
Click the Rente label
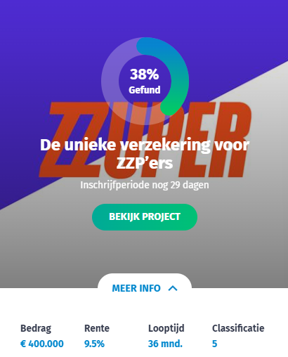pyautogui.click(x=97, y=328)
